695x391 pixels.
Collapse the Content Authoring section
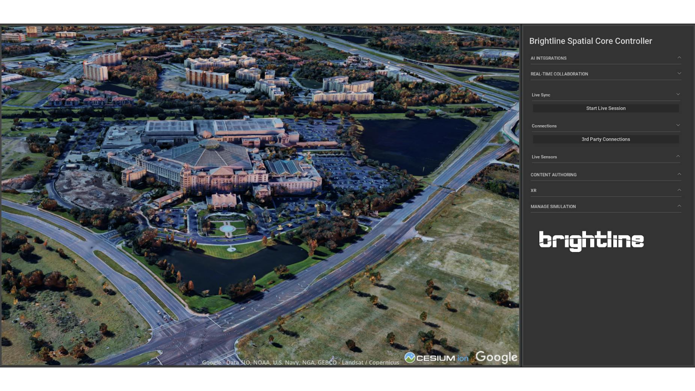(679, 174)
